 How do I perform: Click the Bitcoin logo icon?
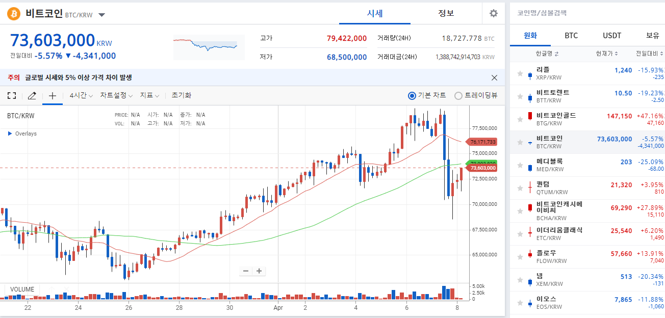coord(14,14)
